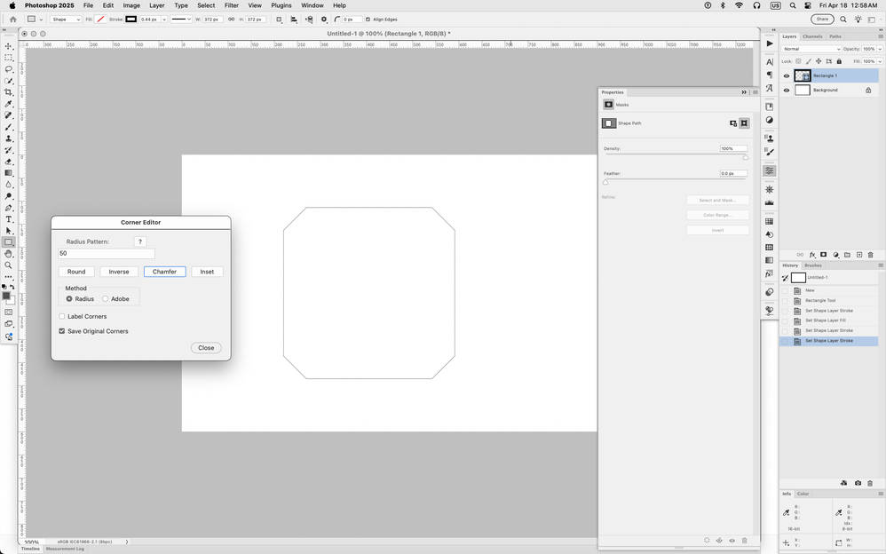886x554 pixels.
Task: Enable the Label Corners checkbox
Action: click(x=62, y=316)
